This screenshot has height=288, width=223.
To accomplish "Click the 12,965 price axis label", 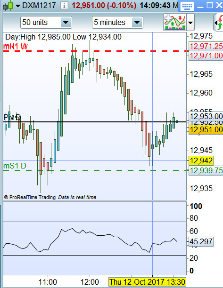I will [x=201, y=74].
